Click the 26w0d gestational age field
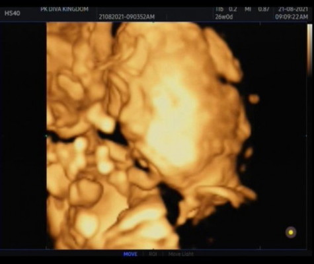Viewport: 314px width, 264px height. tap(224, 16)
